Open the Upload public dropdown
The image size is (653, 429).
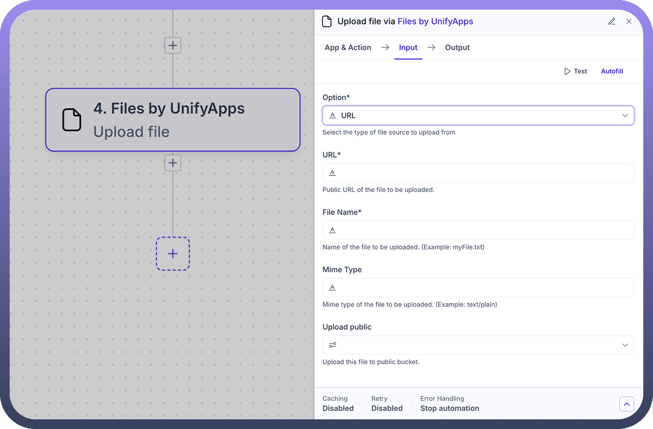tap(478, 345)
